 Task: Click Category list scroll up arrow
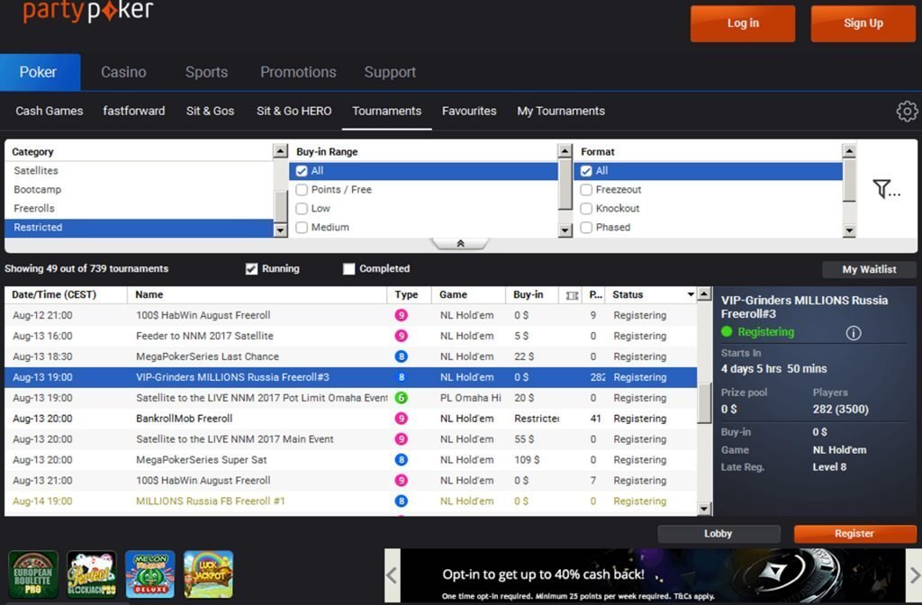[281, 151]
